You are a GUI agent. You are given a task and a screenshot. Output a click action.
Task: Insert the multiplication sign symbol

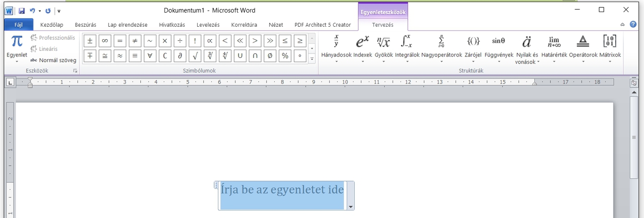(x=165, y=41)
